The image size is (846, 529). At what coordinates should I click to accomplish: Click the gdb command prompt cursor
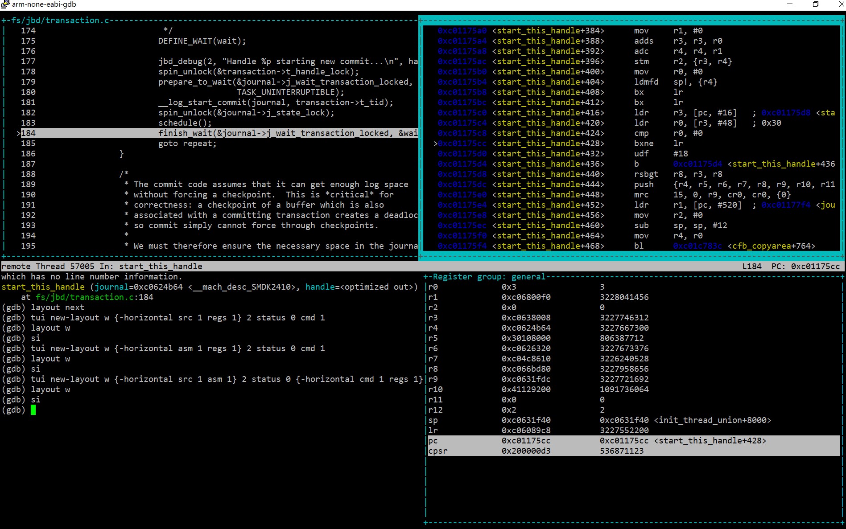point(33,410)
